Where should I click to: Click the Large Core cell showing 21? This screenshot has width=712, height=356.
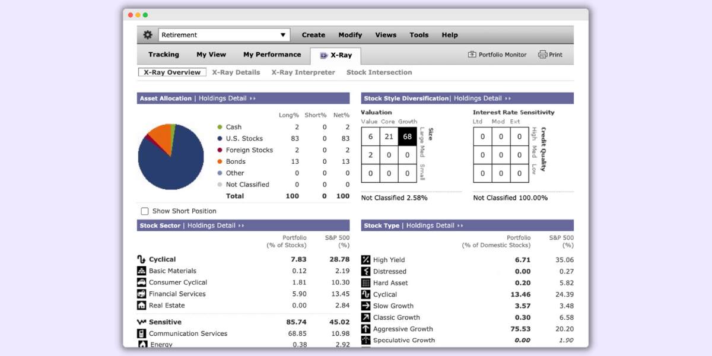389,136
